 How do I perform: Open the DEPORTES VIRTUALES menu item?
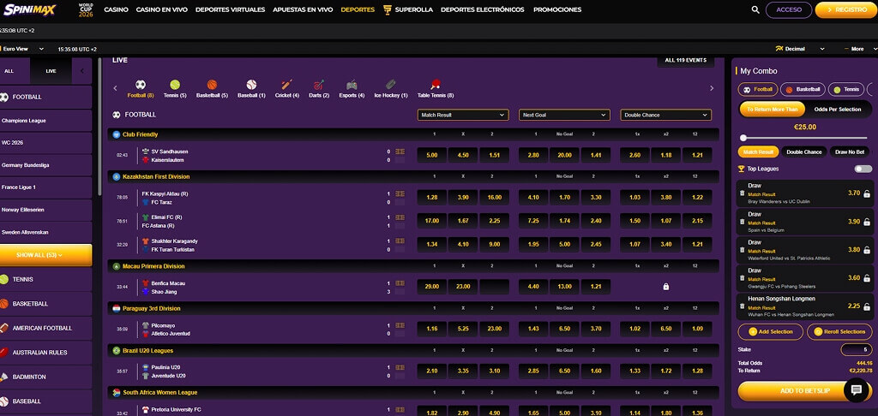[230, 9]
